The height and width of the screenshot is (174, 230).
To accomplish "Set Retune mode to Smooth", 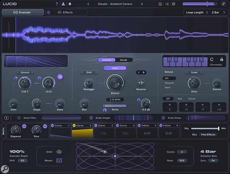I will 169,83.
